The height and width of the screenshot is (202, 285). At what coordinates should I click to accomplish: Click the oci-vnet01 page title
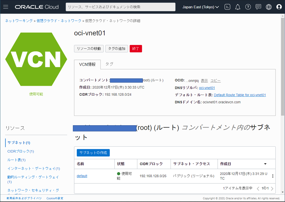tap(90, 33)
